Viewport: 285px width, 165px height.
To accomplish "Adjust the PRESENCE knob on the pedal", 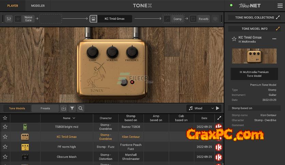I will pyautogui.click(x=132, y=52).
